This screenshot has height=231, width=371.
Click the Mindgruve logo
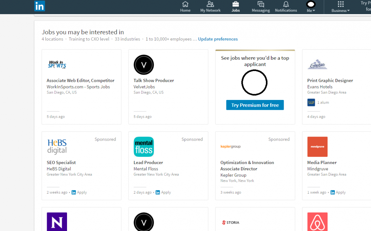317,147
